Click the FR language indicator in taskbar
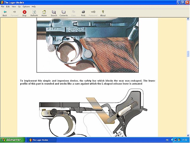The width and height of the screenshot is (190, 143). click(x=167, y=140)
